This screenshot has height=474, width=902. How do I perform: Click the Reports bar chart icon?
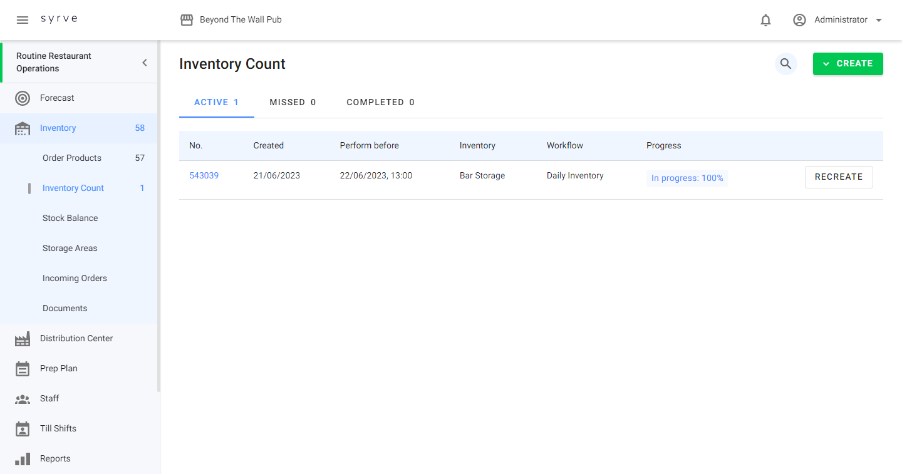[x=23, y=459]
